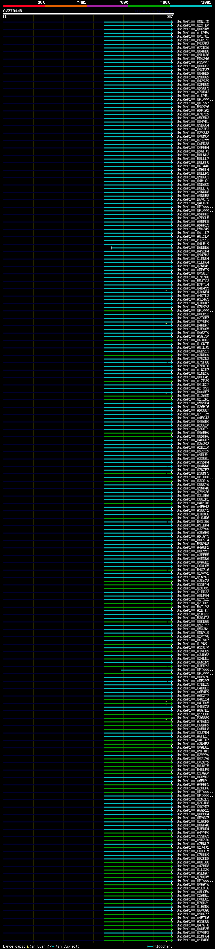
Task: Click the UniRef100_Q84VE1 label
Action: (x=193, y=122)
